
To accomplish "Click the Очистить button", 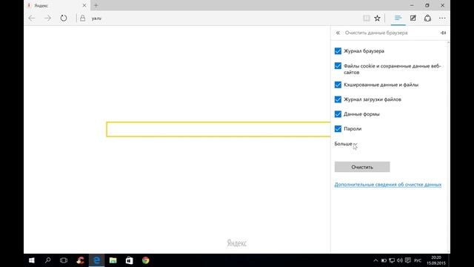I will pyautogui.click(x=362, y=167).
